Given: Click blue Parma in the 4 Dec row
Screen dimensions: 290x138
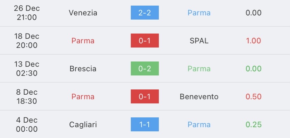Looking at the screenshot, I should (x=199, y=125).
